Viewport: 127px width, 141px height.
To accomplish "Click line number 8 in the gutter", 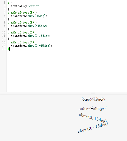I will coord(4,26).
